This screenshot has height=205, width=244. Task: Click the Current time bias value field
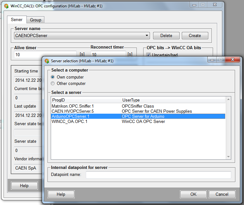(x=28, y=98)
